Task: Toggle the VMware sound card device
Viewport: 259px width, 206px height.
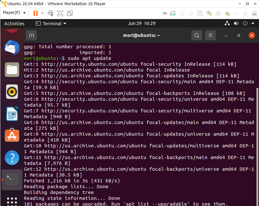Action: click(x=228, y=13)
